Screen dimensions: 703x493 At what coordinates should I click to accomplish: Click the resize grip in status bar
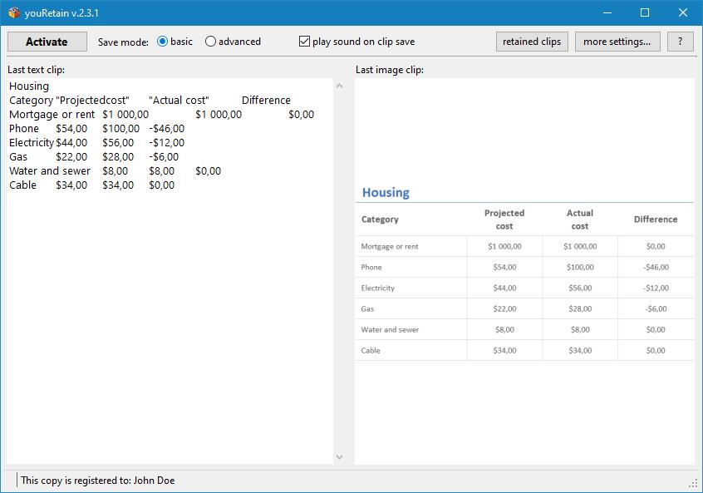(x=693, y=482)
